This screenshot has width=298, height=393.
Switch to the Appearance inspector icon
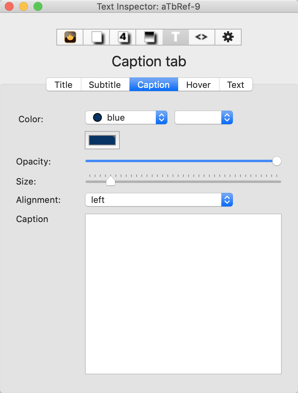click(x=149, y=37)
